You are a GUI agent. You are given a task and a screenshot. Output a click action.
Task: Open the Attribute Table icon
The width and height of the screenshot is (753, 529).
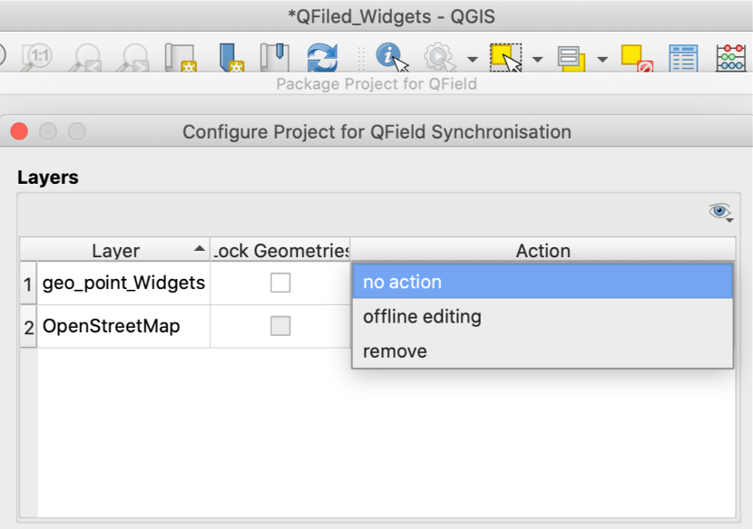coord(683,58)
